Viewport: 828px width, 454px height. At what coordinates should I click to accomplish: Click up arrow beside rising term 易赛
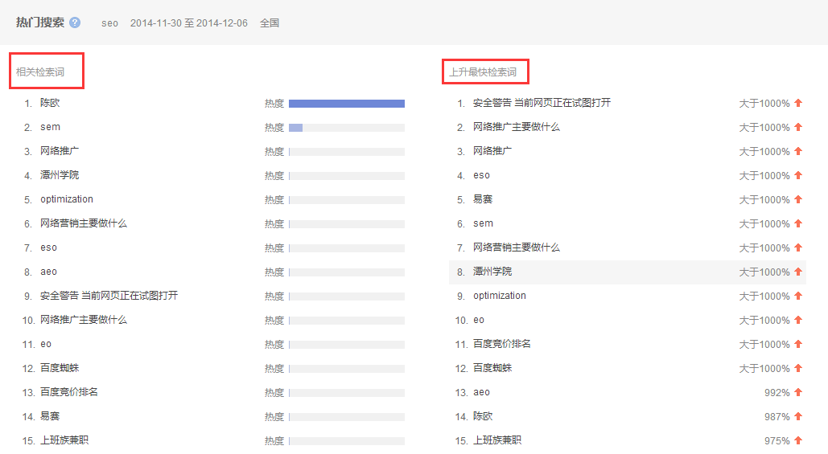tap(798, 199)
